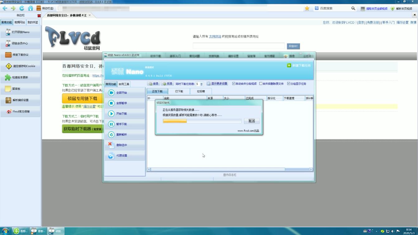Go forward with browser forward arrow
The width and height of the screenshot is (418, 235).
point(13,8)
